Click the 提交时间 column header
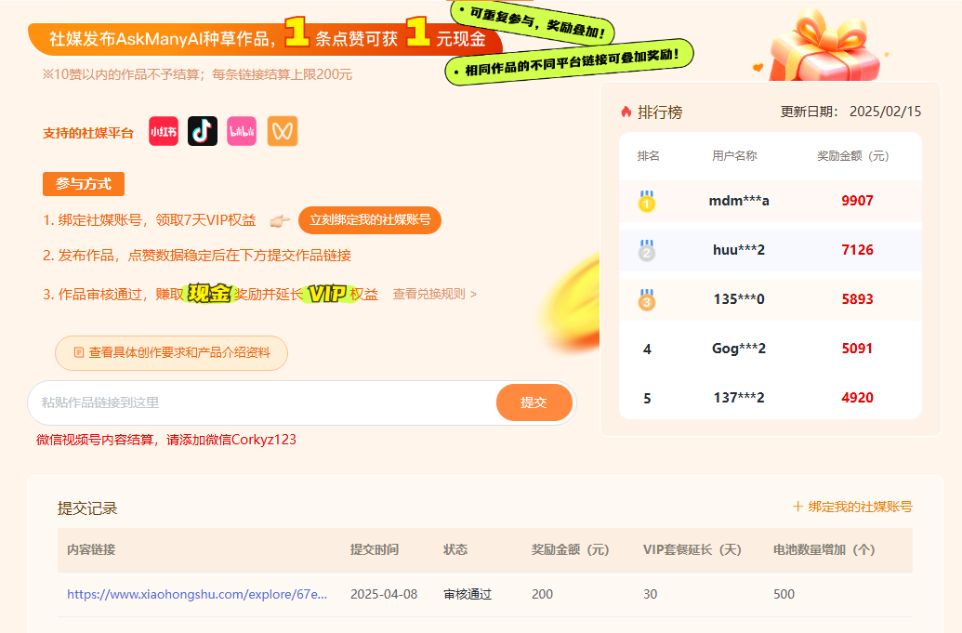Viewport: 962px width, 633px height. tap(375, 549)
